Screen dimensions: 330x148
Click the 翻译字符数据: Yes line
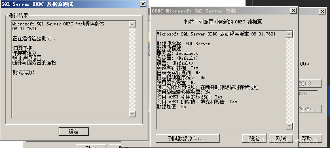(x=178, y=68)
